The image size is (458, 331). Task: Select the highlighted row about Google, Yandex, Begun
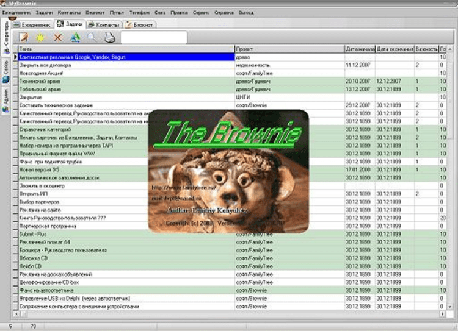point(126,57)
